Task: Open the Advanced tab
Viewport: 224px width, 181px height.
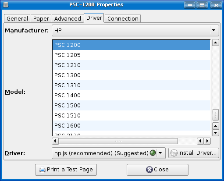Action: coord(68,18)
